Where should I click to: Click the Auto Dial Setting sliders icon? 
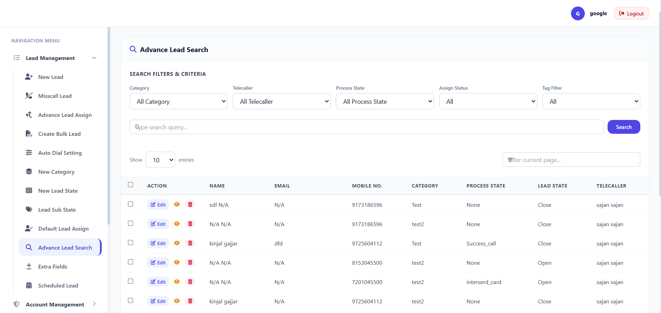point(29,153)
